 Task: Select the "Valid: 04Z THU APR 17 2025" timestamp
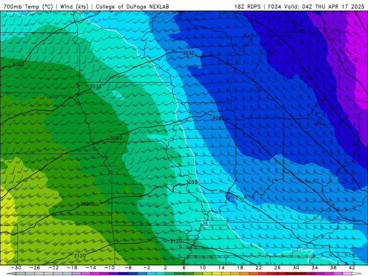[325, 6]
